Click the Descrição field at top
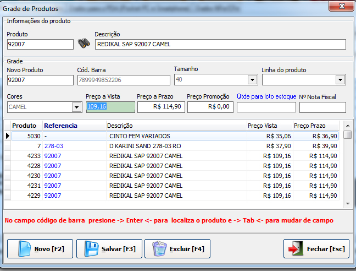Screen dimensions: 356x271 pos(220,45)
